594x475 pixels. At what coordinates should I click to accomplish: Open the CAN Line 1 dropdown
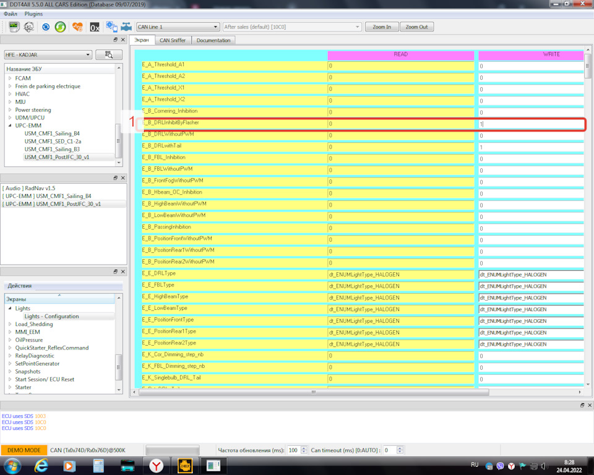click(178, 27)
